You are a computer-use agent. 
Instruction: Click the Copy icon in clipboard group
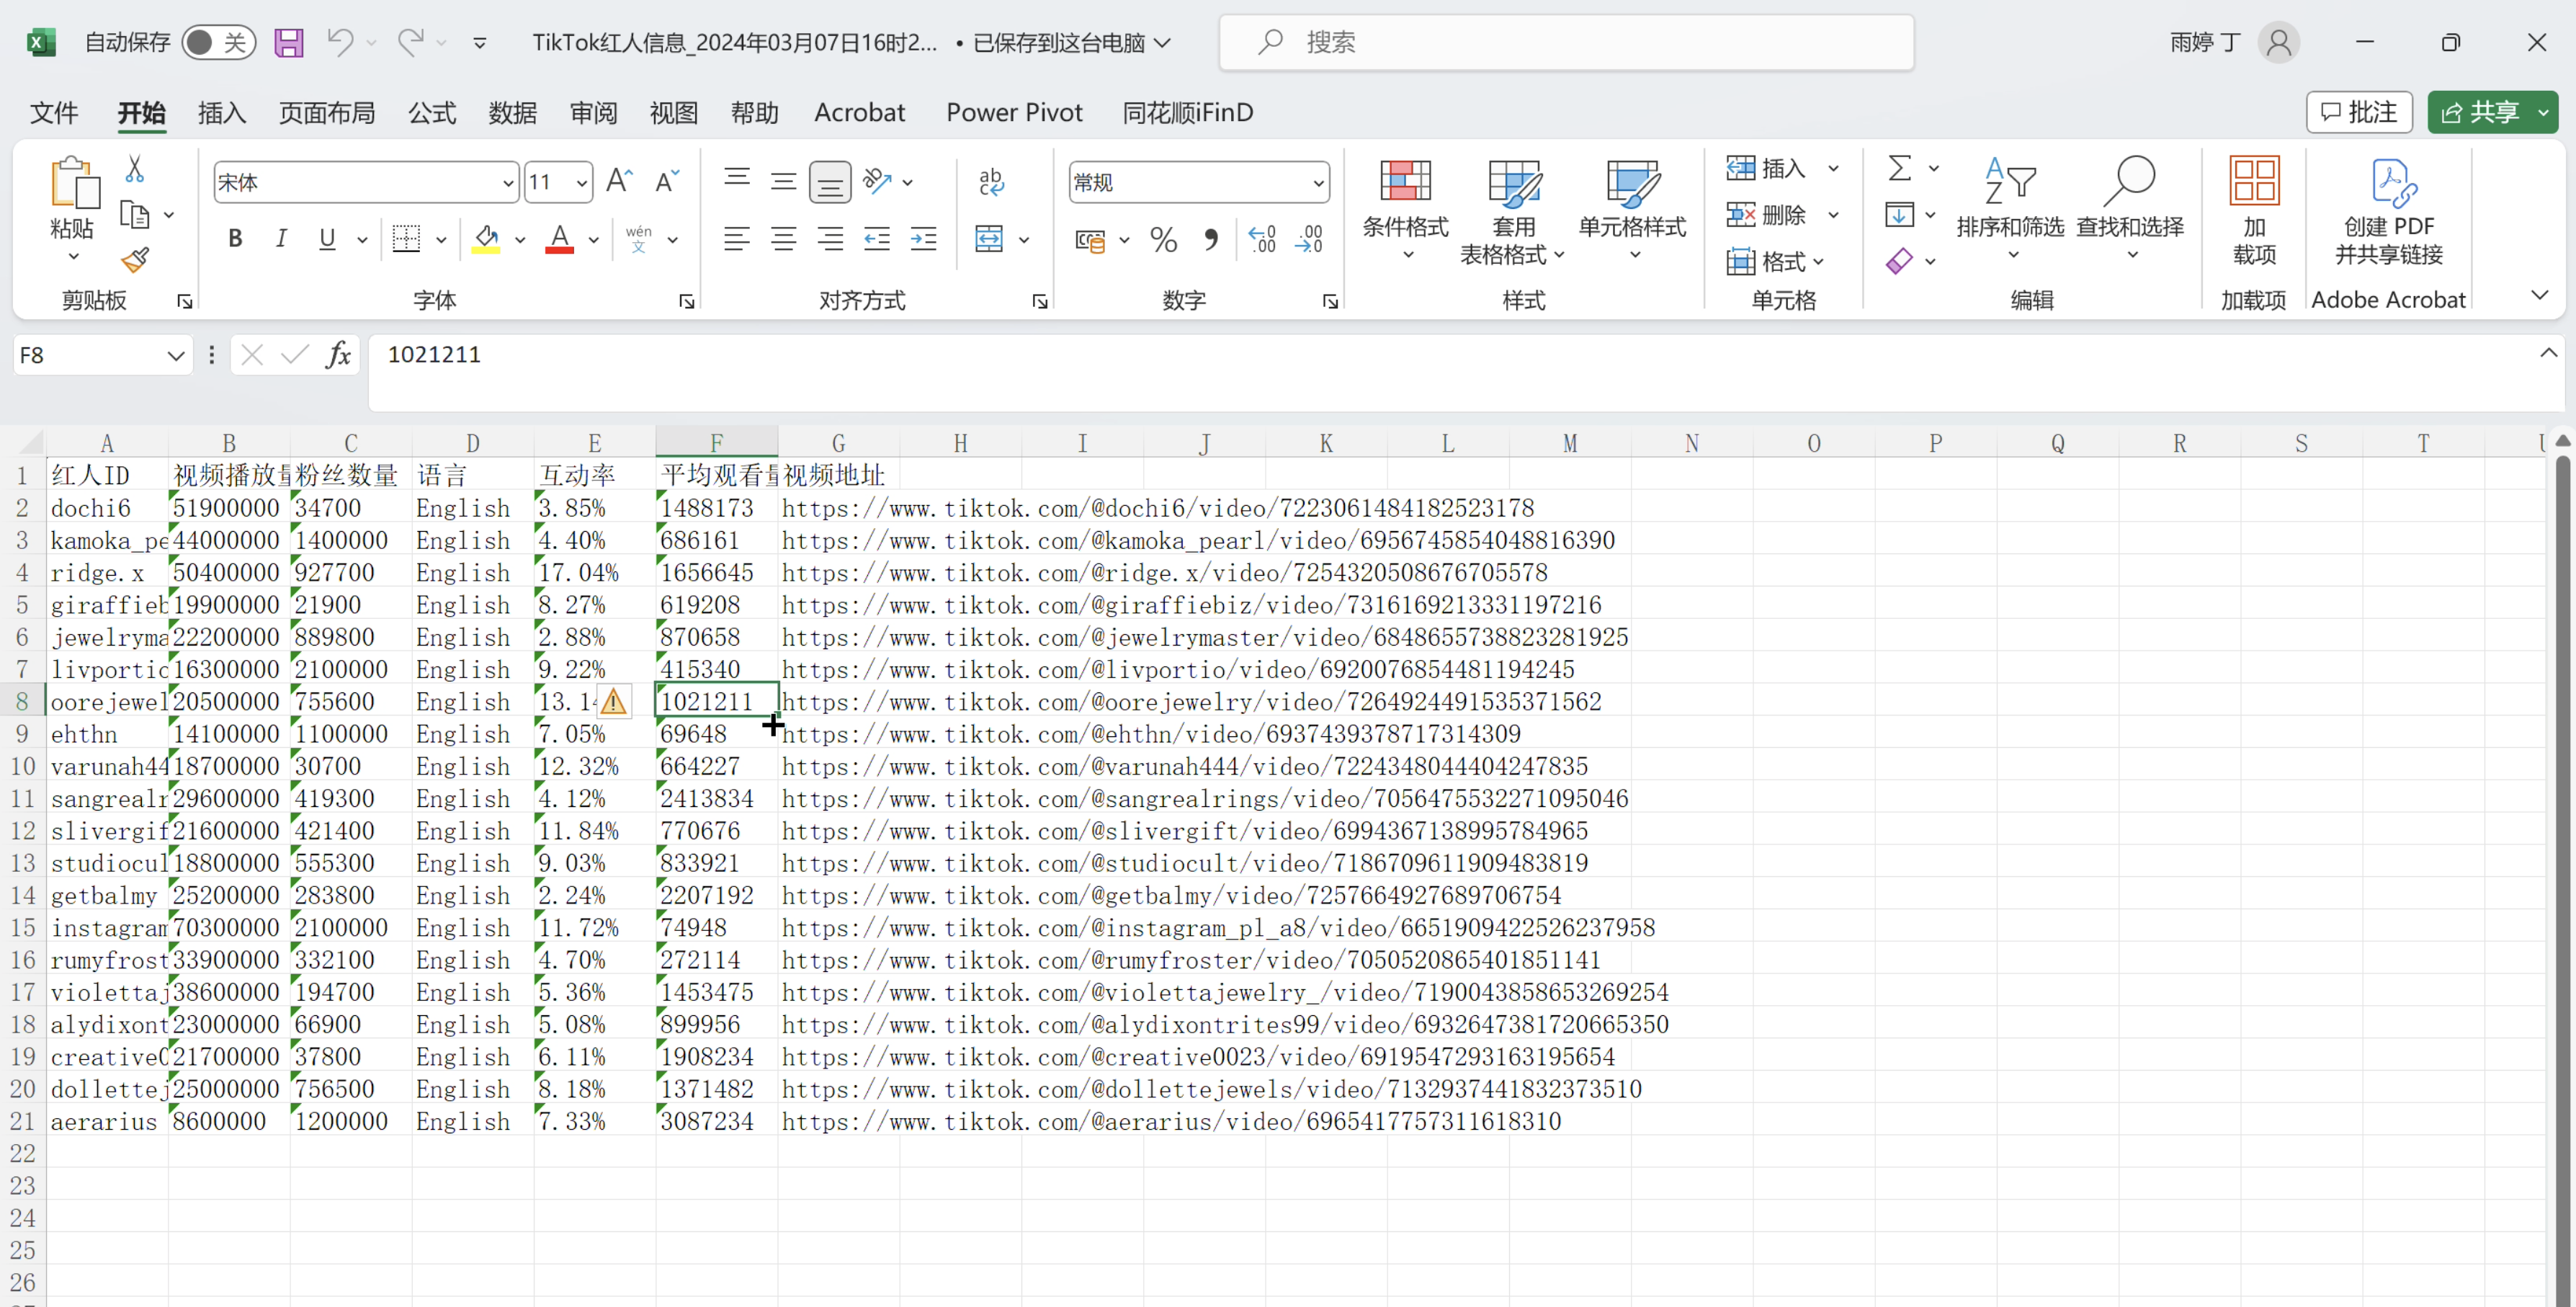[x=135, y=215]
